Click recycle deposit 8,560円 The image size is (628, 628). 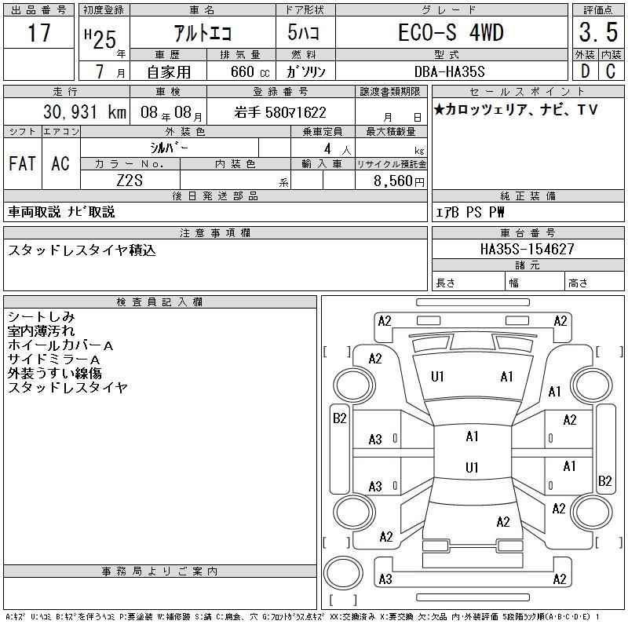[x=399, y=181]
